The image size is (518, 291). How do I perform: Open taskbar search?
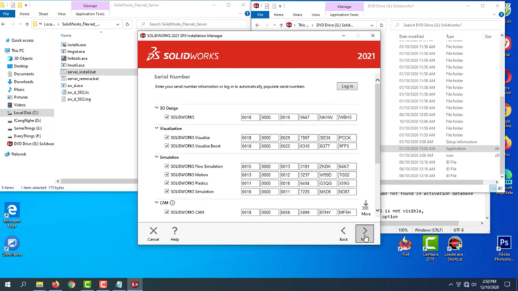tap(23, 284)
